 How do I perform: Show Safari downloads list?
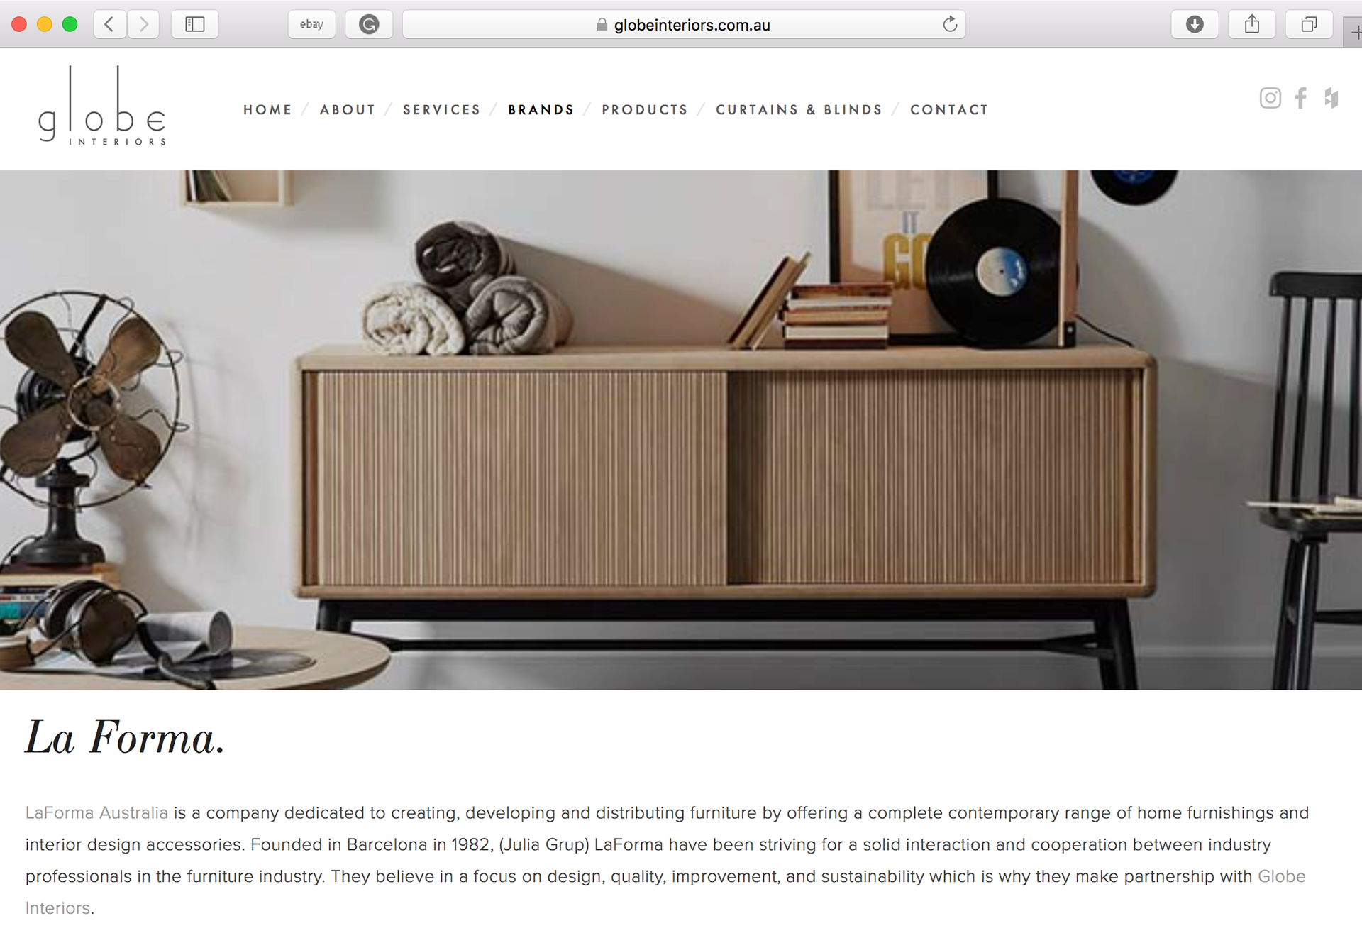(x=1195, y=25)
